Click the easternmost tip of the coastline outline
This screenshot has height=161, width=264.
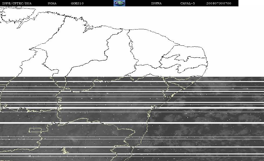coord(207,64)
